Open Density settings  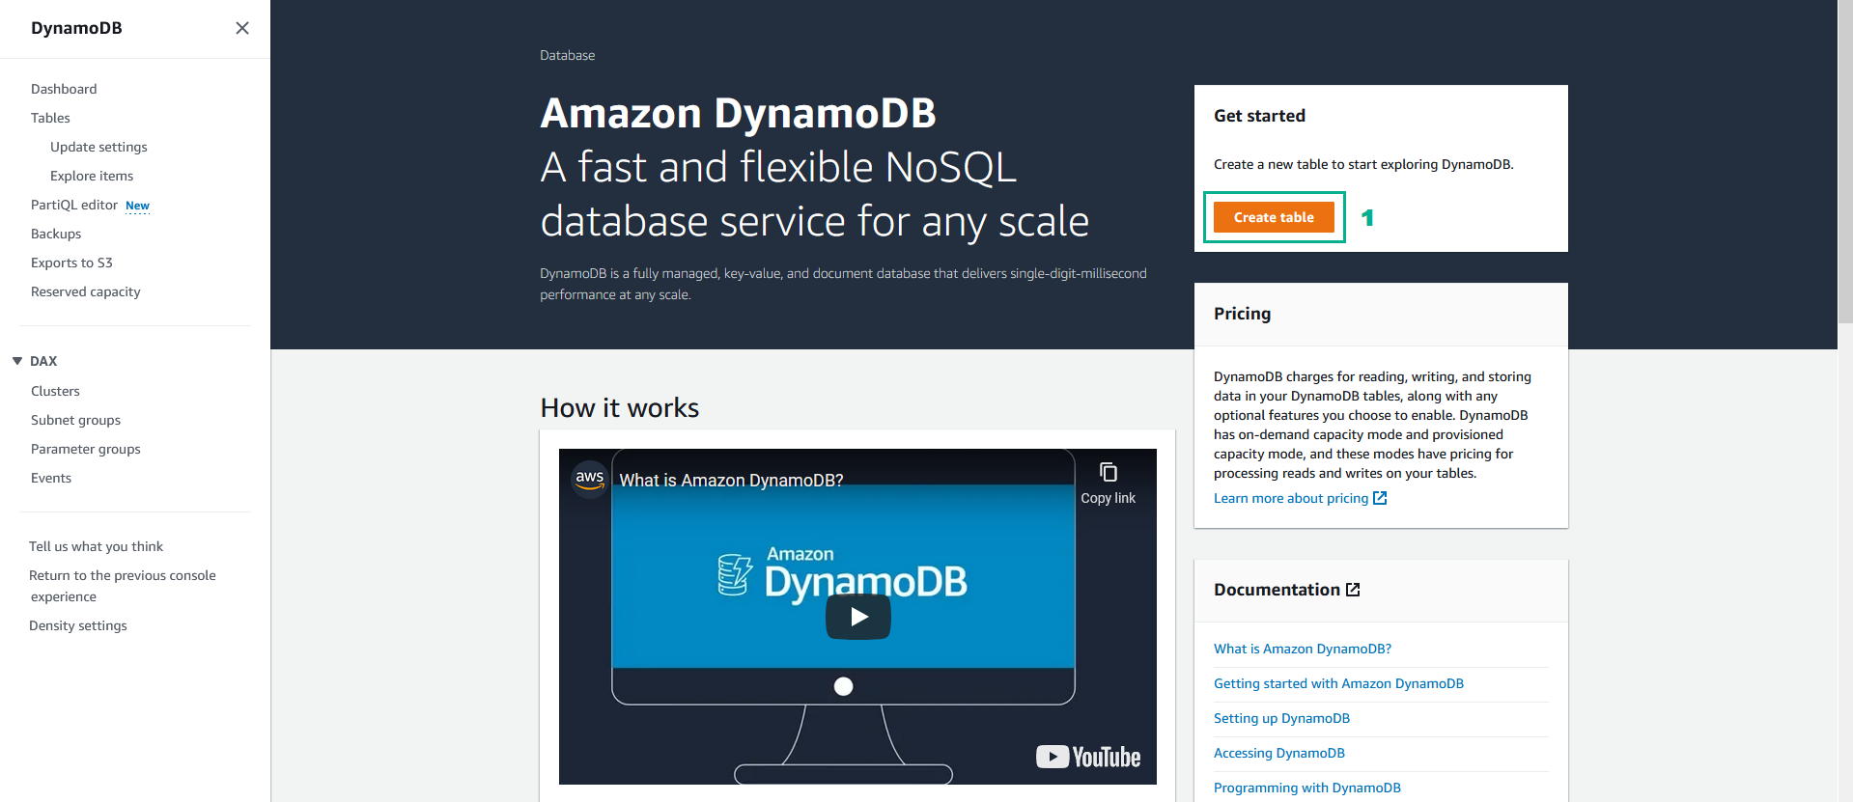(78, 625)
